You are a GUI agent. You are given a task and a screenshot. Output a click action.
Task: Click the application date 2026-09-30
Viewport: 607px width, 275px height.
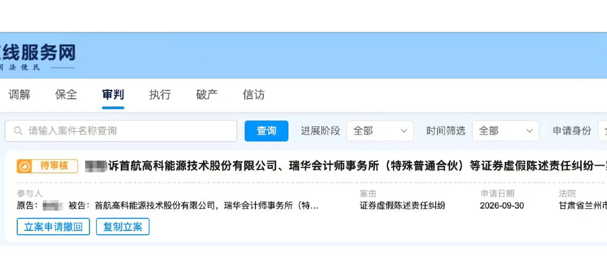tap(502, 206)
